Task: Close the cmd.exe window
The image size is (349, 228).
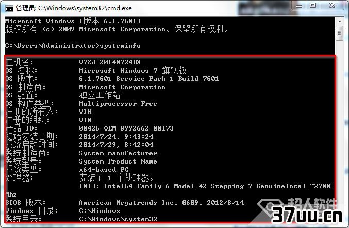Action: pos(333,5)
